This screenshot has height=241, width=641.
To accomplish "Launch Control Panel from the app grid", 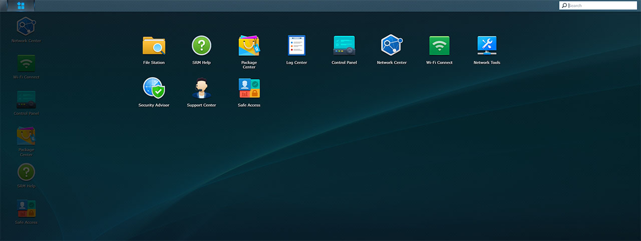I will coord(344,46).
